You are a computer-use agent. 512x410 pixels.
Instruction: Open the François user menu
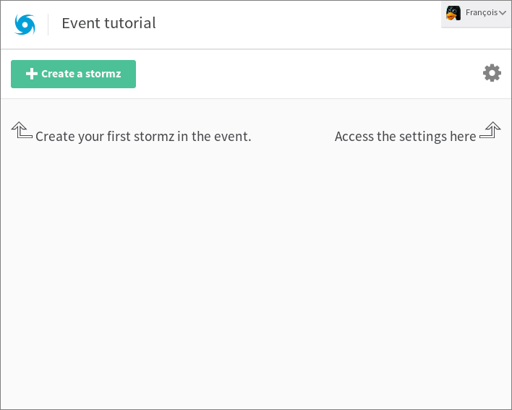click(476, 14)
